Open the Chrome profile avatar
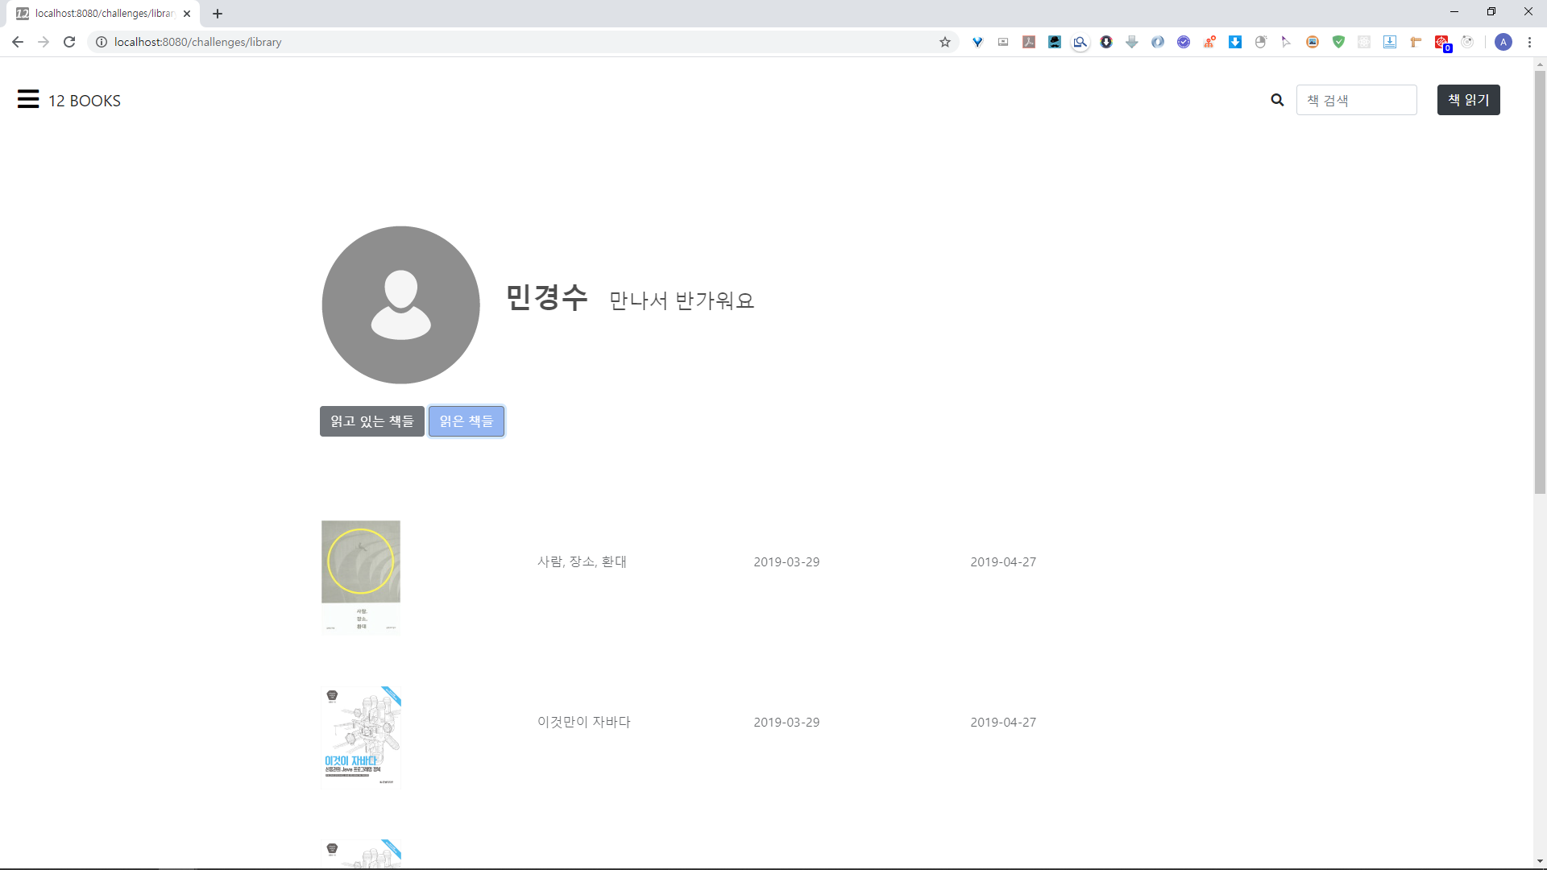Screen dimensions: 1547x870 (1503, 42)
